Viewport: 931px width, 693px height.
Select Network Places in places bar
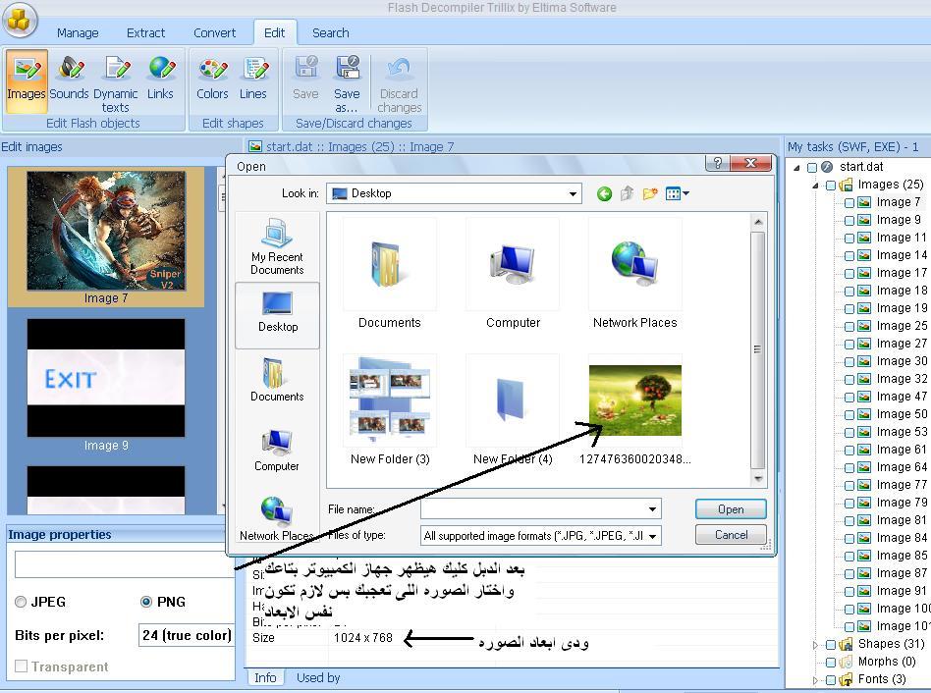point(277,518)
